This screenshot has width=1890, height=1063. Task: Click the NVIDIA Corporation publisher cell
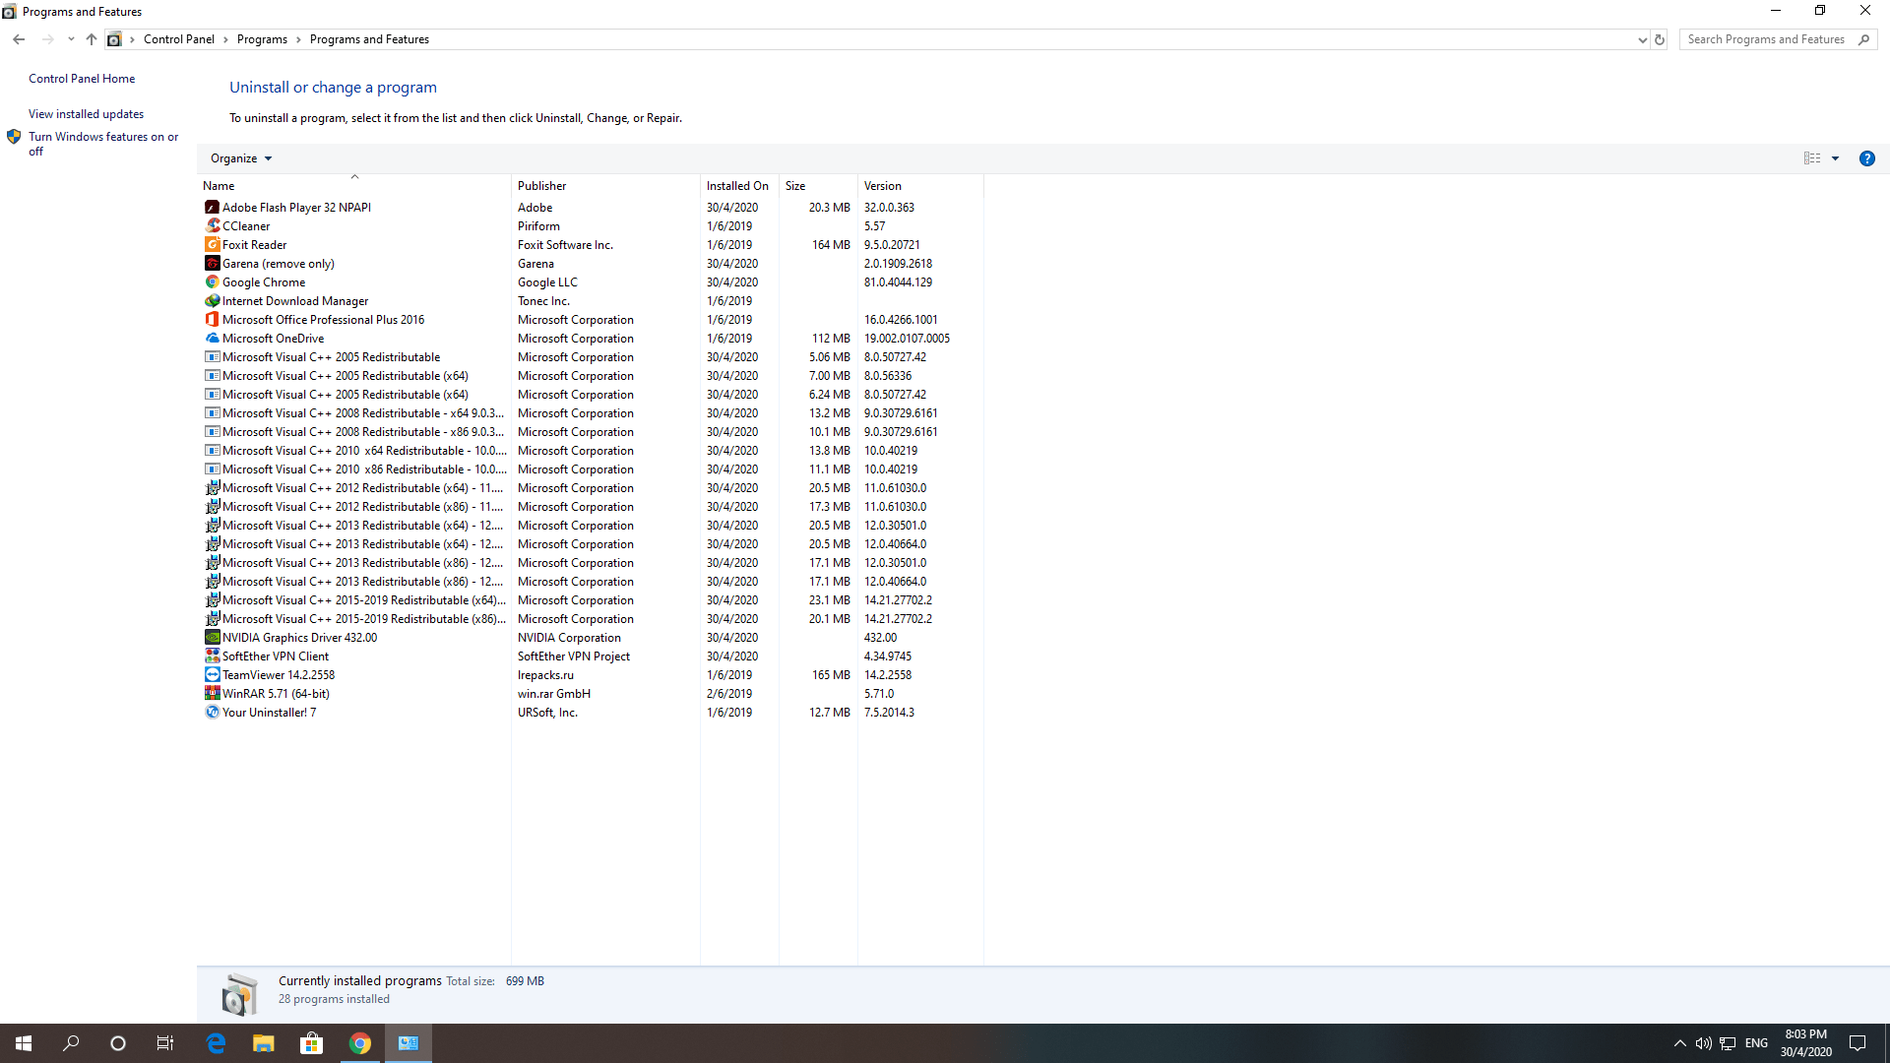(569, 638)
